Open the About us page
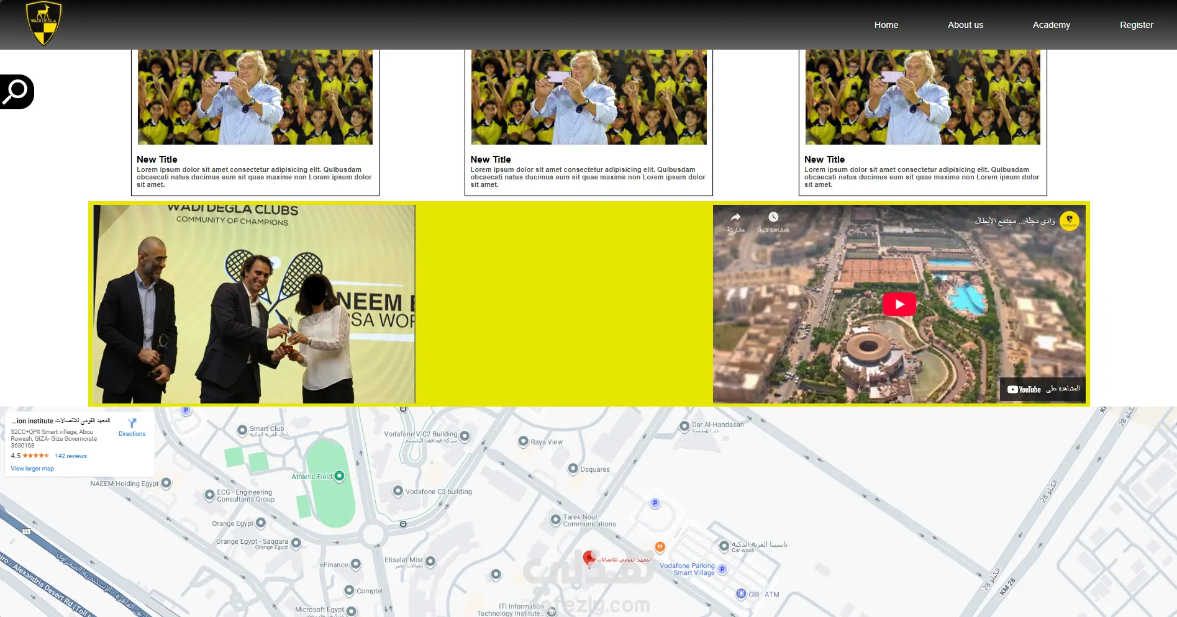The width and height of the screenshot is (1177, 617). [x=965, y=25]
